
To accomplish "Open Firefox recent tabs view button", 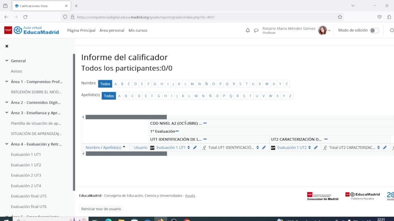I will pos(5,6).
